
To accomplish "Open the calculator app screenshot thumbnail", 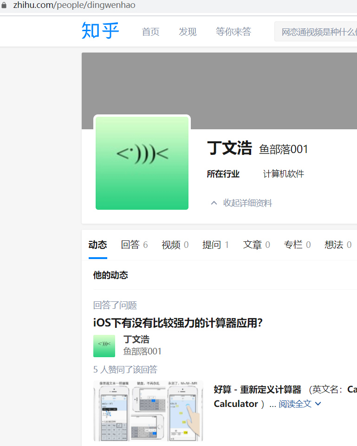I will [x=148, y=411].
